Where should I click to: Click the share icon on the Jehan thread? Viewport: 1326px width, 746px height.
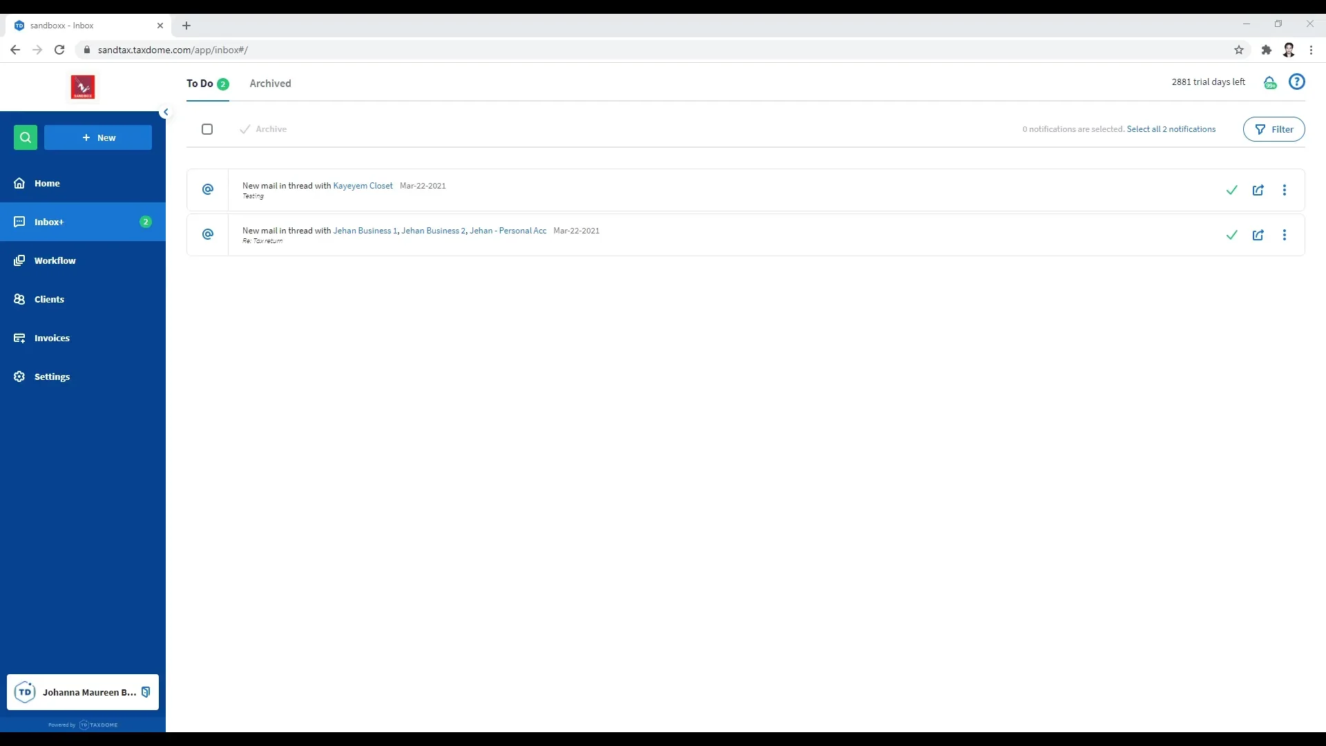coord(1258,235)
